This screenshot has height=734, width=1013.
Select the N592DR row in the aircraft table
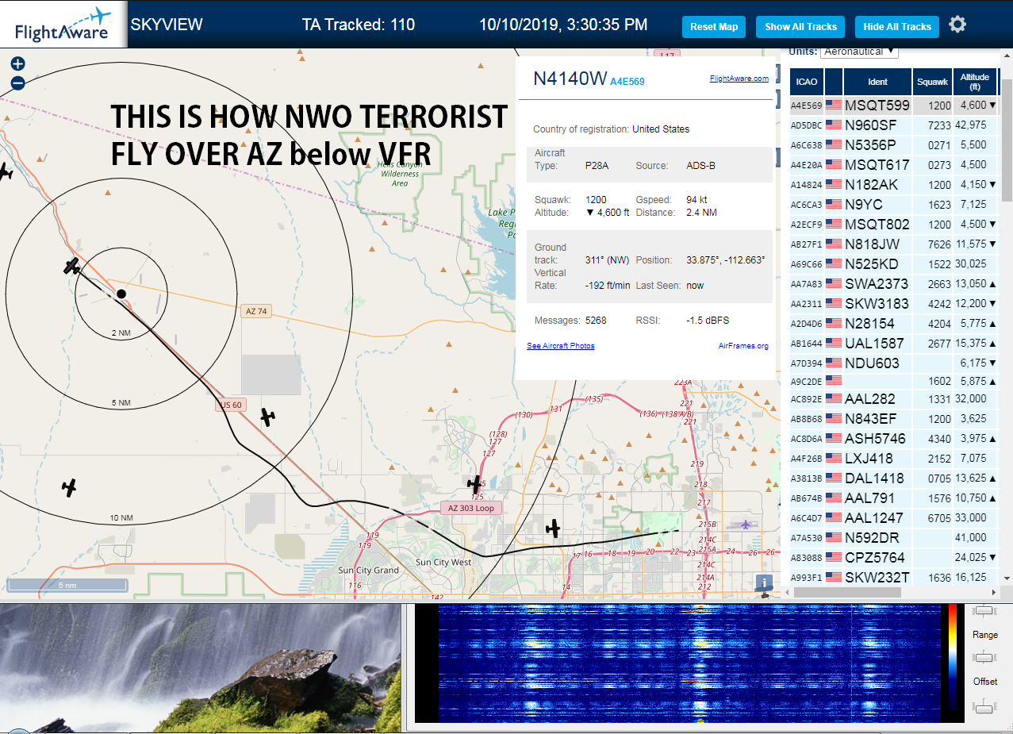tap(893, 537)
